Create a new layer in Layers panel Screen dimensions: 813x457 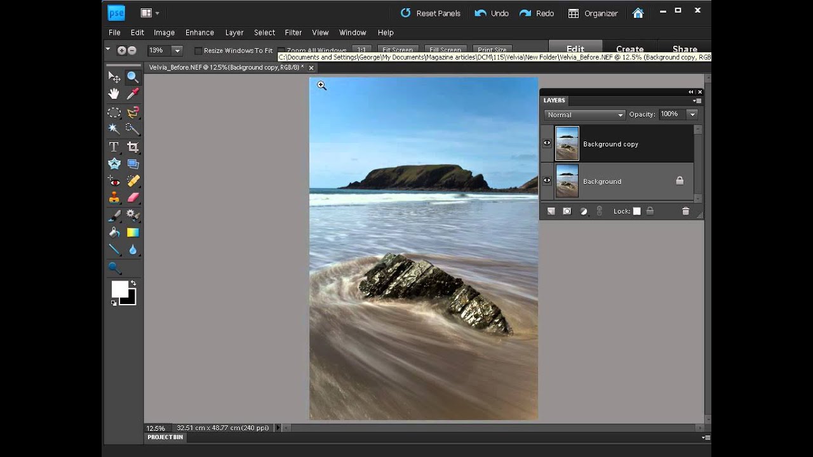point(551,211)
